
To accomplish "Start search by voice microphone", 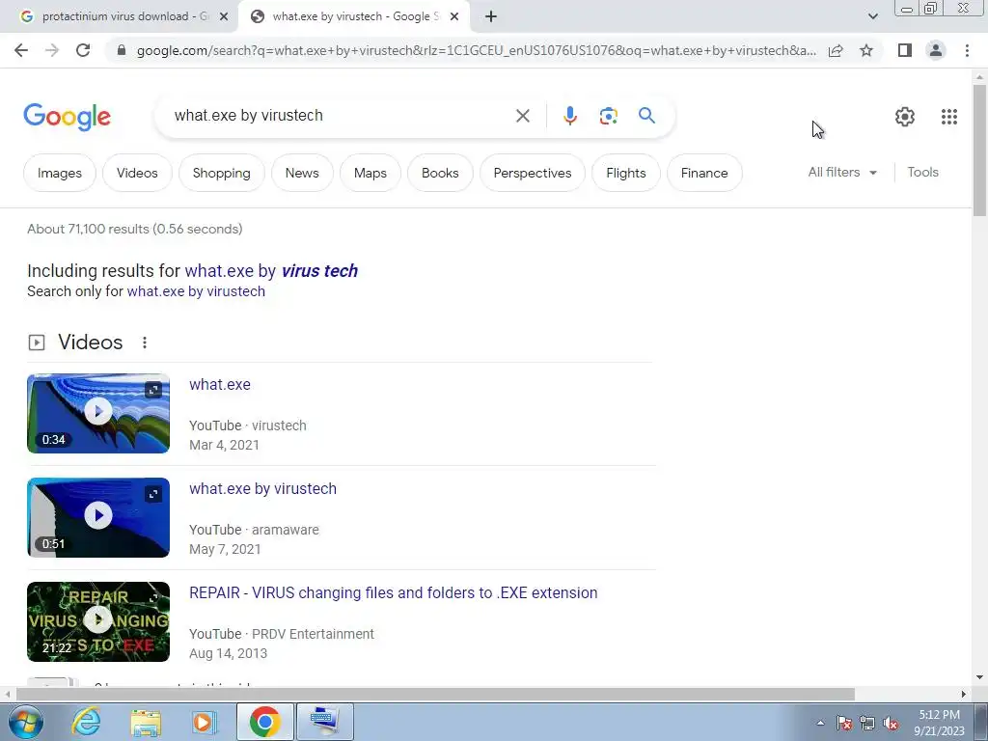I will click(570, 116).
